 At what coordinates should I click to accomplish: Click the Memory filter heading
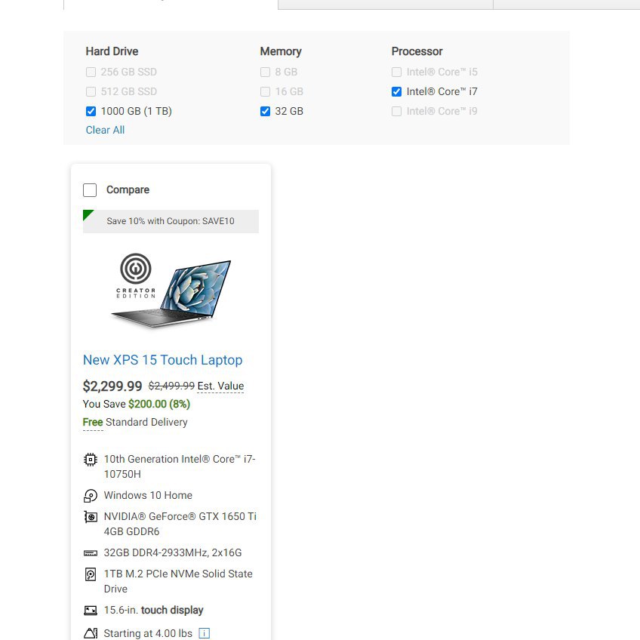[281, 51]
